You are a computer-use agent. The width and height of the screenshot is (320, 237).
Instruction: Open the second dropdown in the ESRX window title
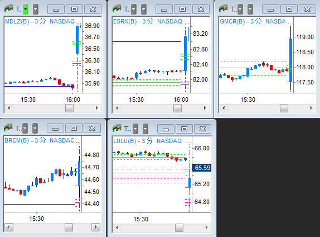[x=144, y=9]
